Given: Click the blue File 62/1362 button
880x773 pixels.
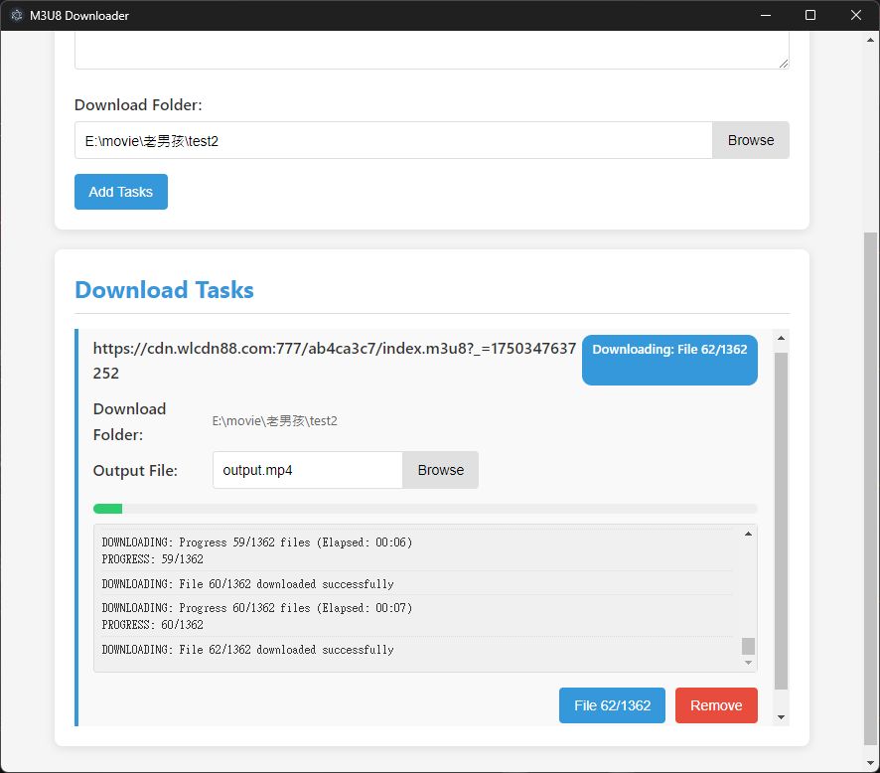Looking at the screenshot, I should (x=612, y=705).
